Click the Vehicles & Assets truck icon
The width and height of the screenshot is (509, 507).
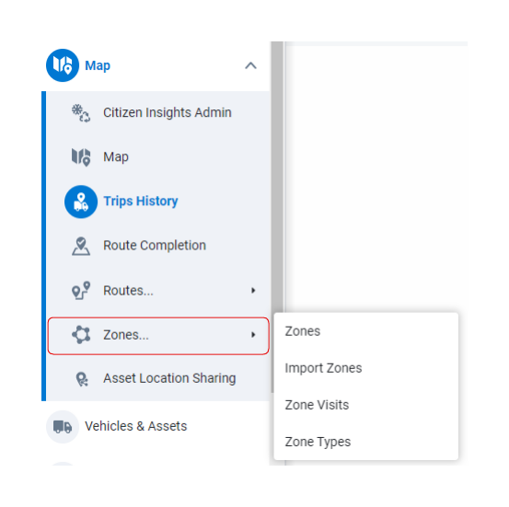pyautogui.click(x=63, y=427)
